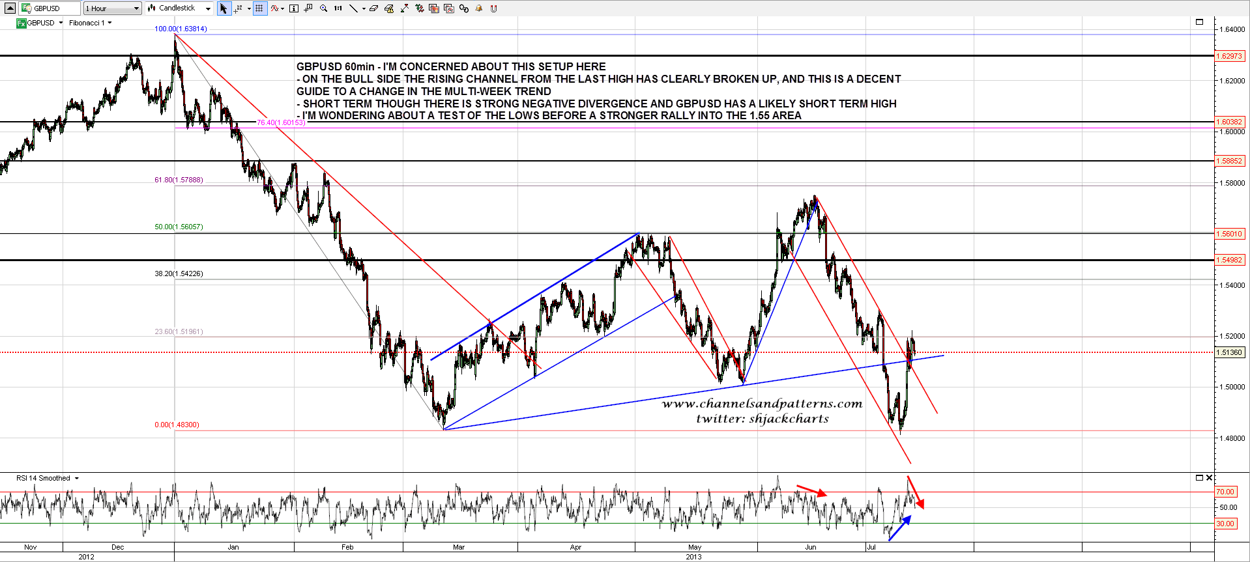Select the trend line drawing tool

[x=353, y=8]
